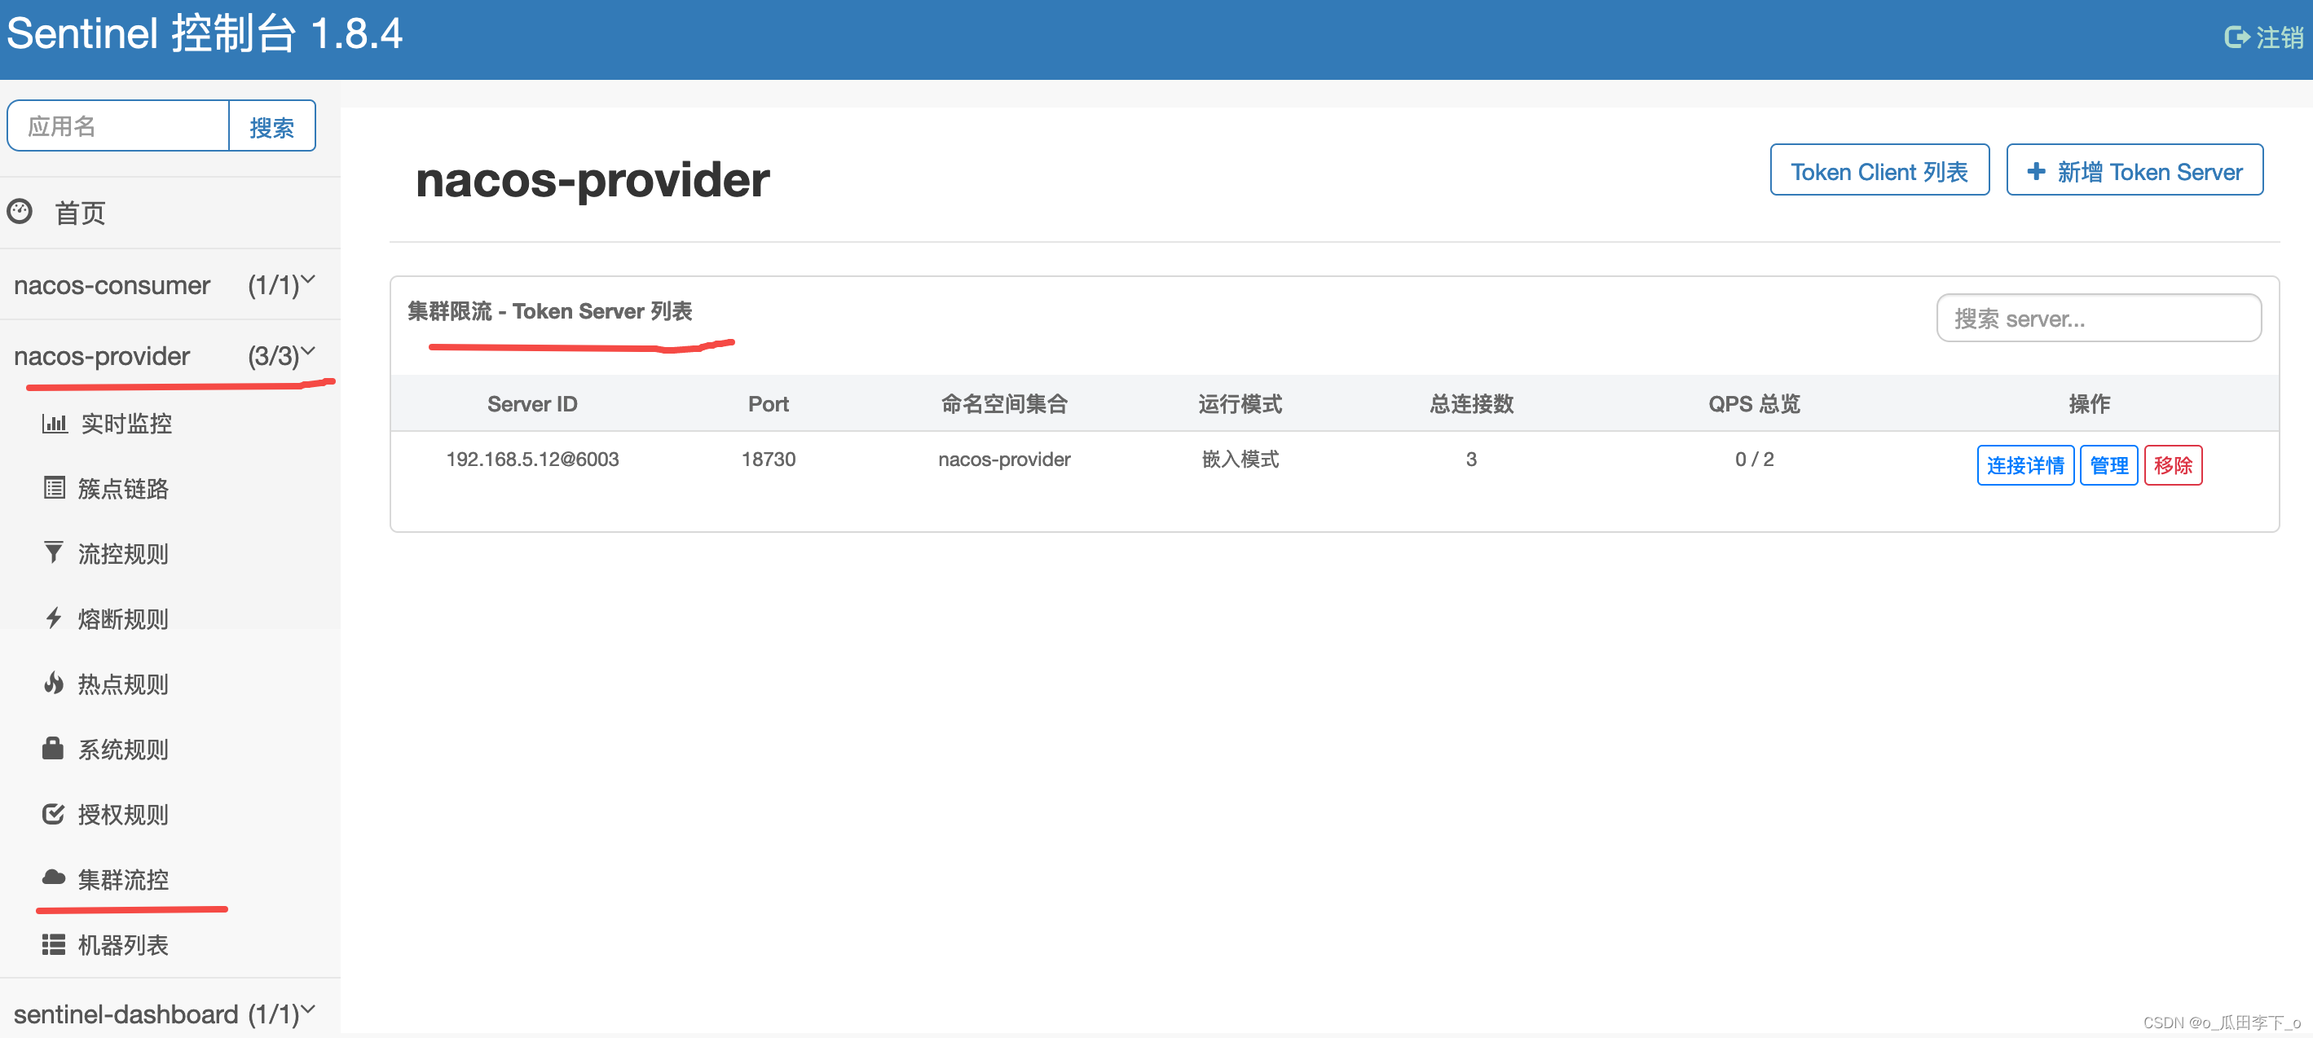
Task: Click the logout icon next to 注销
Action: pyautogui.click(x=2236, y=37)
